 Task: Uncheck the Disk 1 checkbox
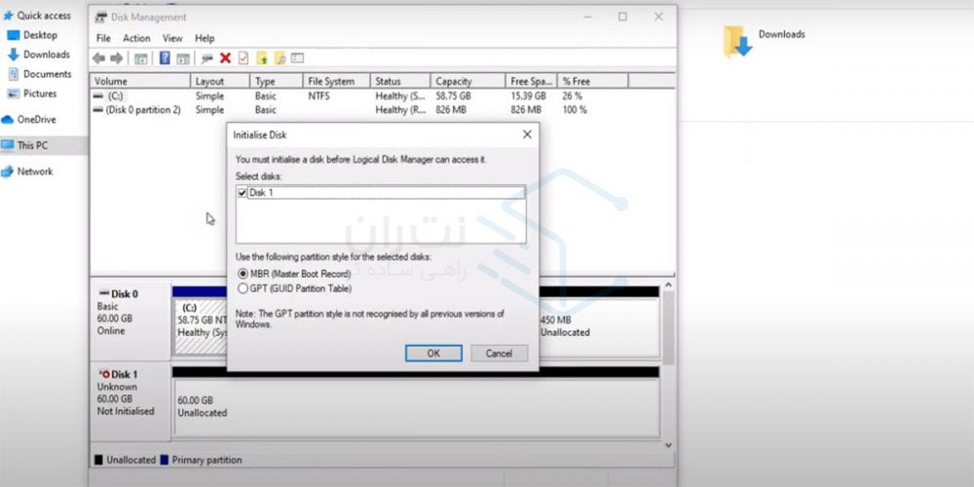coord(242,193)
